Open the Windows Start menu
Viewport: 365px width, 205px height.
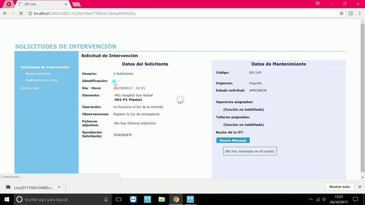tap(7, 199)
